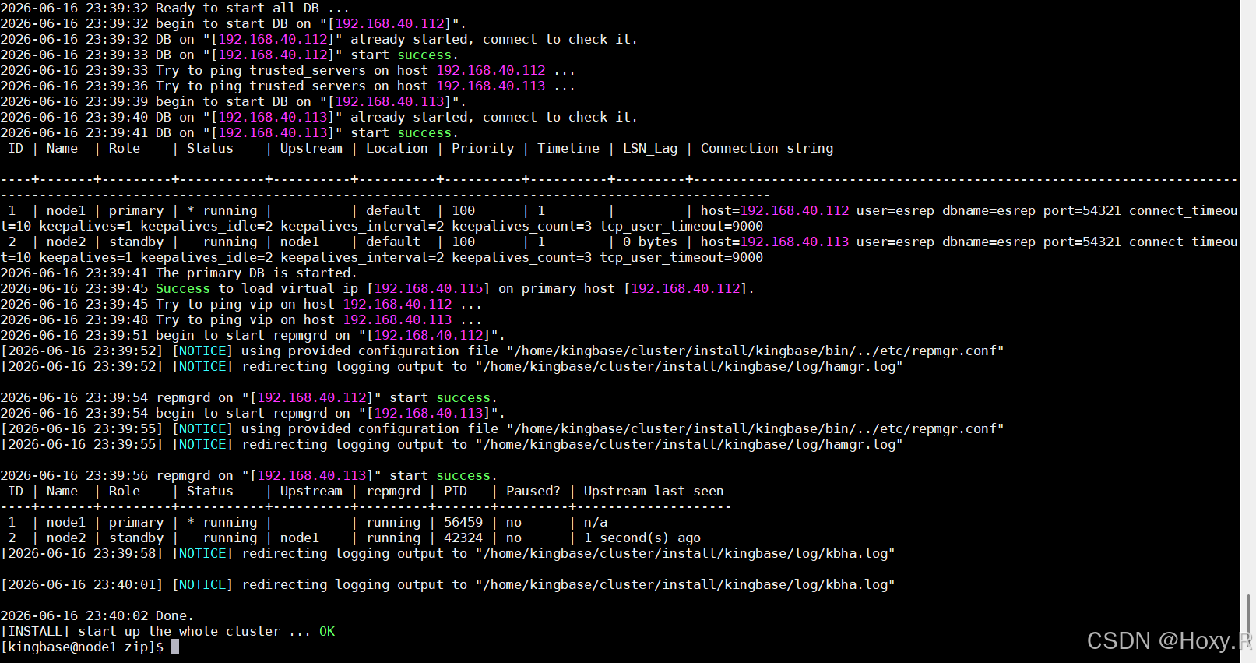Click the hamgr.log path at 23:39:55

(x=689, y=444)
